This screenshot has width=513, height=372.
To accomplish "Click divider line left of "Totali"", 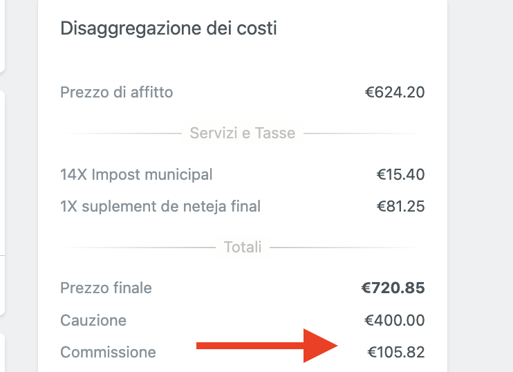I will (x=138, y=247).
